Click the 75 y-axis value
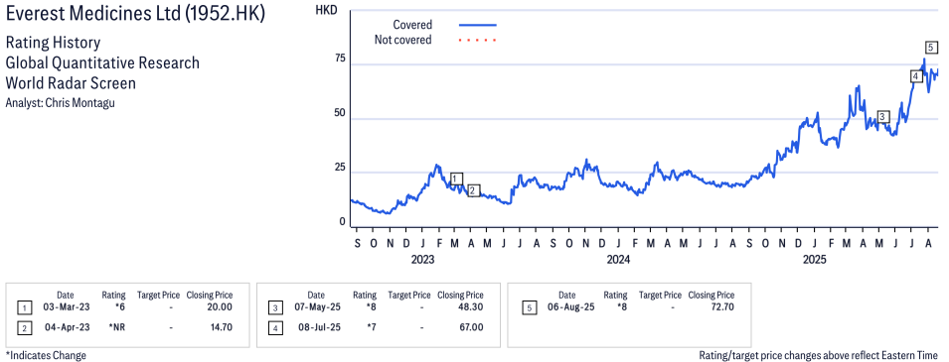 pos(340,59)
